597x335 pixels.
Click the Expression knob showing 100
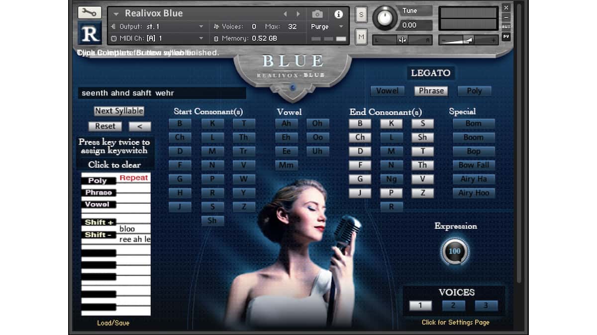pos(455,251)
